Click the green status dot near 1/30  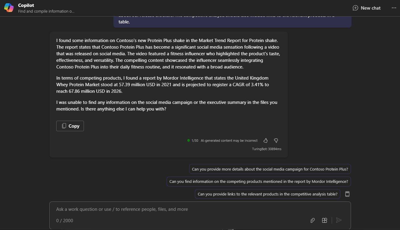[188, 140]
